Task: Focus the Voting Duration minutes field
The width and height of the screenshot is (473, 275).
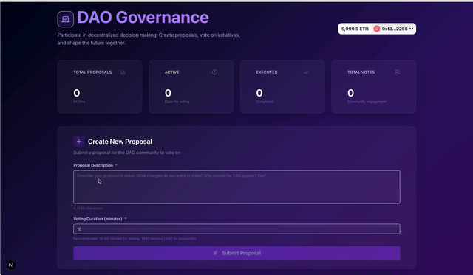Action: pyautogui.click(x=236, y=229)
